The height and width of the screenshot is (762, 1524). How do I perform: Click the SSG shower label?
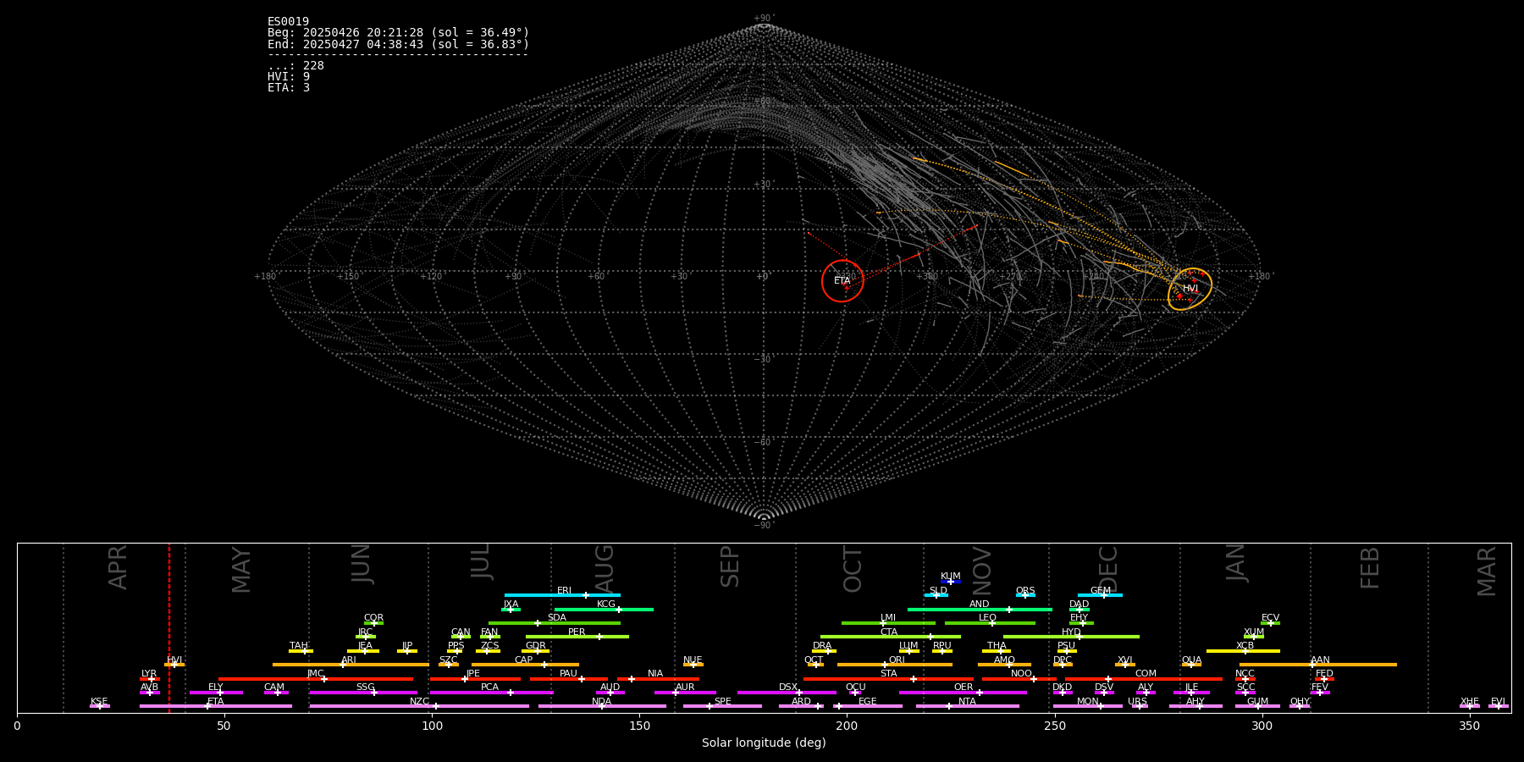(x=365, y=687)
